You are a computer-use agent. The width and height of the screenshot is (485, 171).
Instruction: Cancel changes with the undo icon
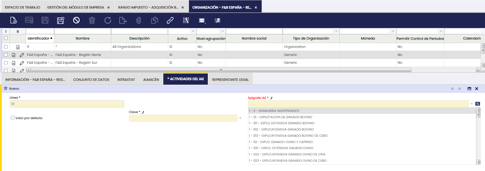tap(76, 20)
